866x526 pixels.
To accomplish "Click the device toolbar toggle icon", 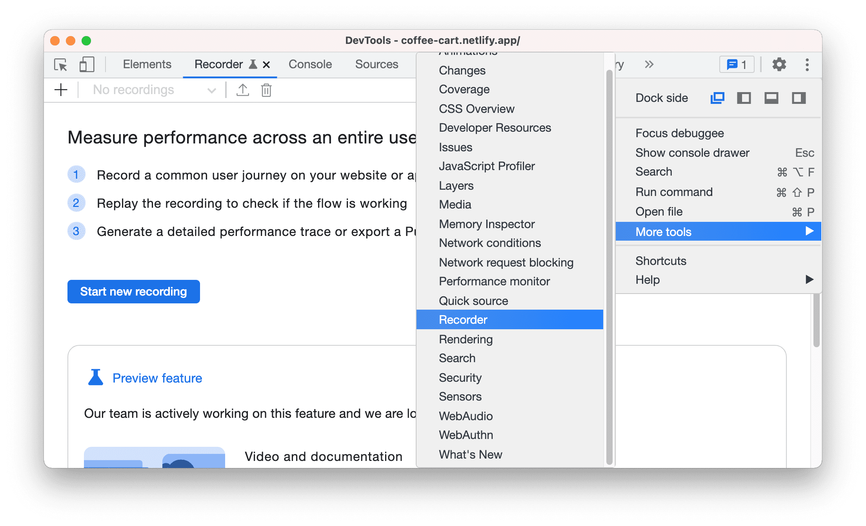I will click(86, 65).
